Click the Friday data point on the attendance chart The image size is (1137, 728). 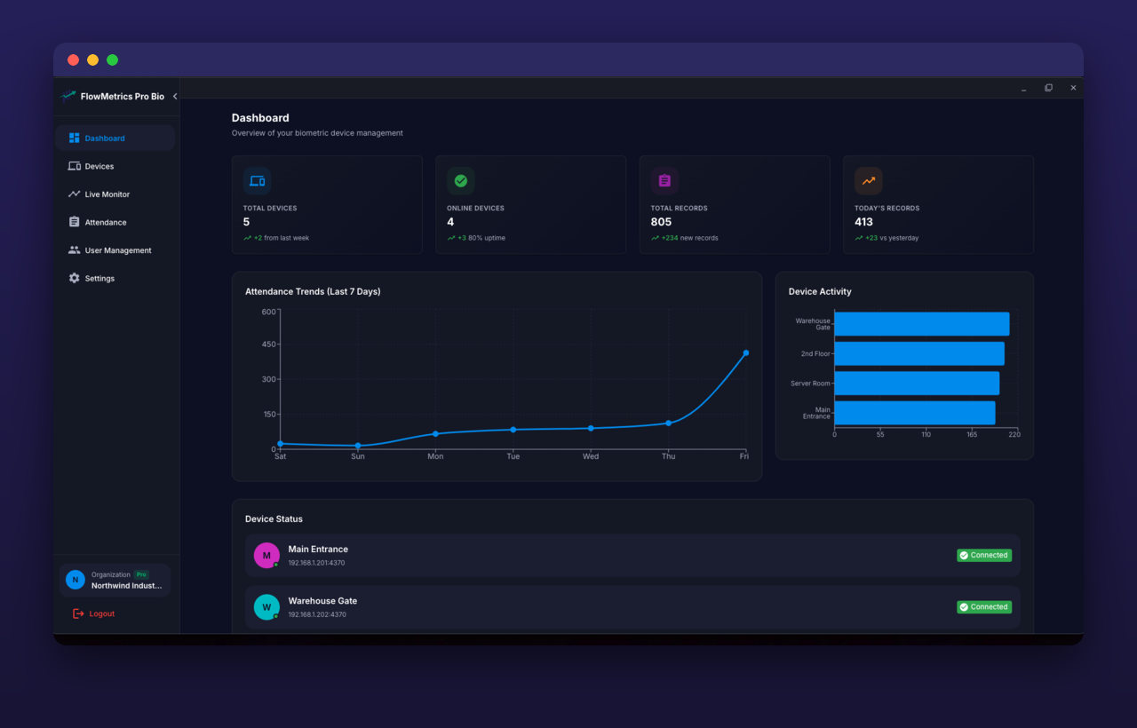pos(746,353)
